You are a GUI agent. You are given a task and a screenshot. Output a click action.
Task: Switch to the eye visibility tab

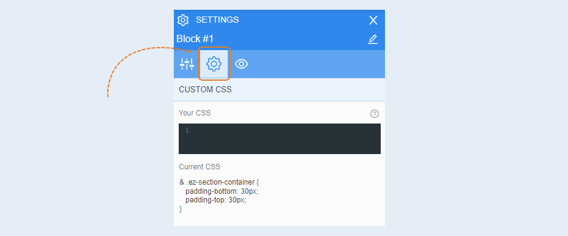pyautogui.click(x=241, y=64)
